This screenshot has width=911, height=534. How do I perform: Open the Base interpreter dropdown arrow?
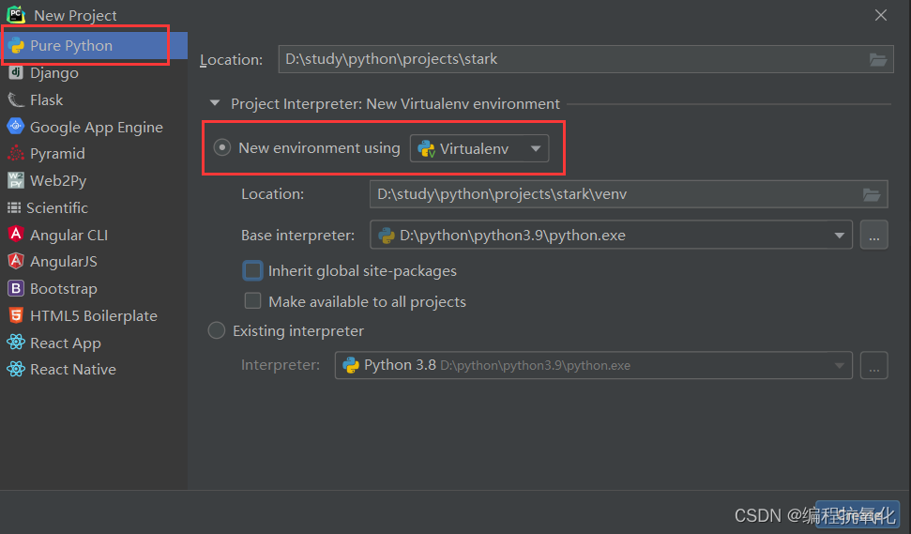point(840,236)
